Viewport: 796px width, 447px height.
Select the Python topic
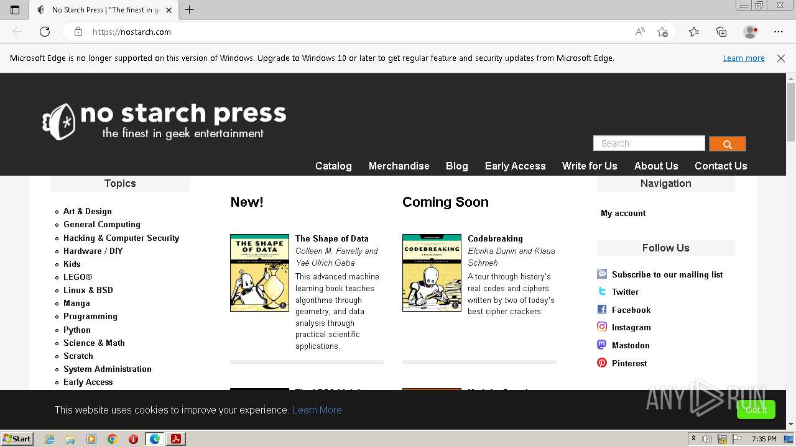point(77,330)
